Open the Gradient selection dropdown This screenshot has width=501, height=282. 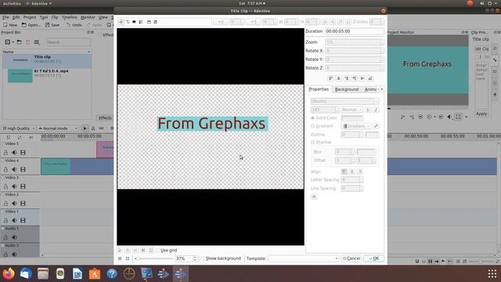[356, 126]
